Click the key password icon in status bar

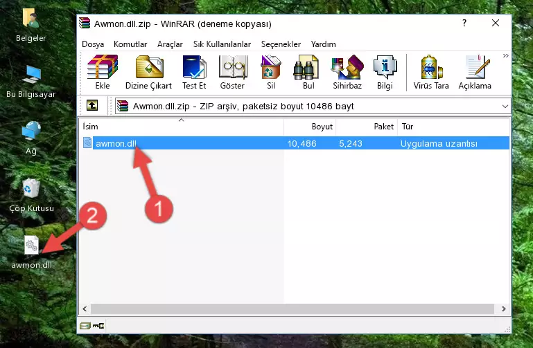(x=98, y=326)
